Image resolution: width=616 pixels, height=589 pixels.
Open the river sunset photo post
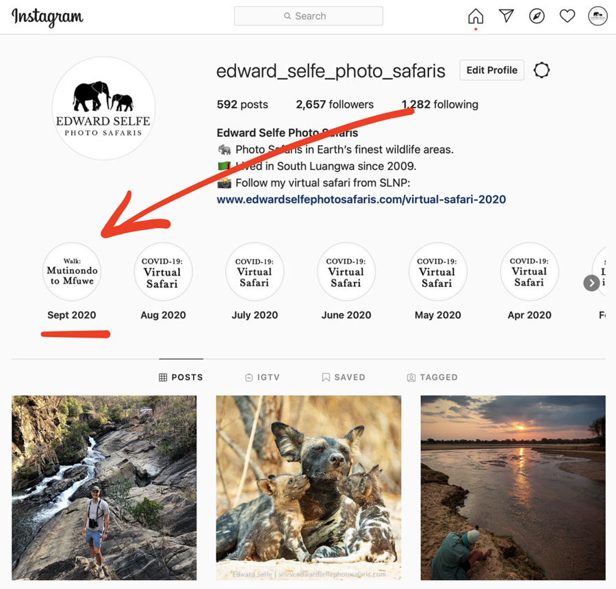513,488
